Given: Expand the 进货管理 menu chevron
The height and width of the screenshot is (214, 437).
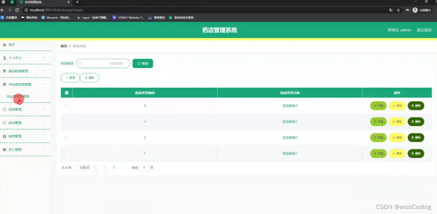Looking at the screenshot, I should tap(44, 123).
